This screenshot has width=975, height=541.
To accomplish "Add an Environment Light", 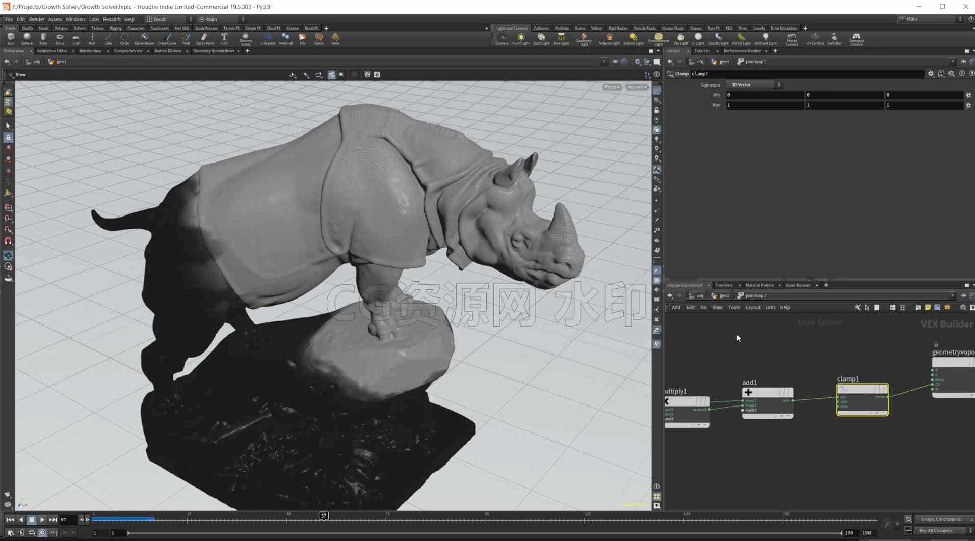I will click(x=658, y=39).
